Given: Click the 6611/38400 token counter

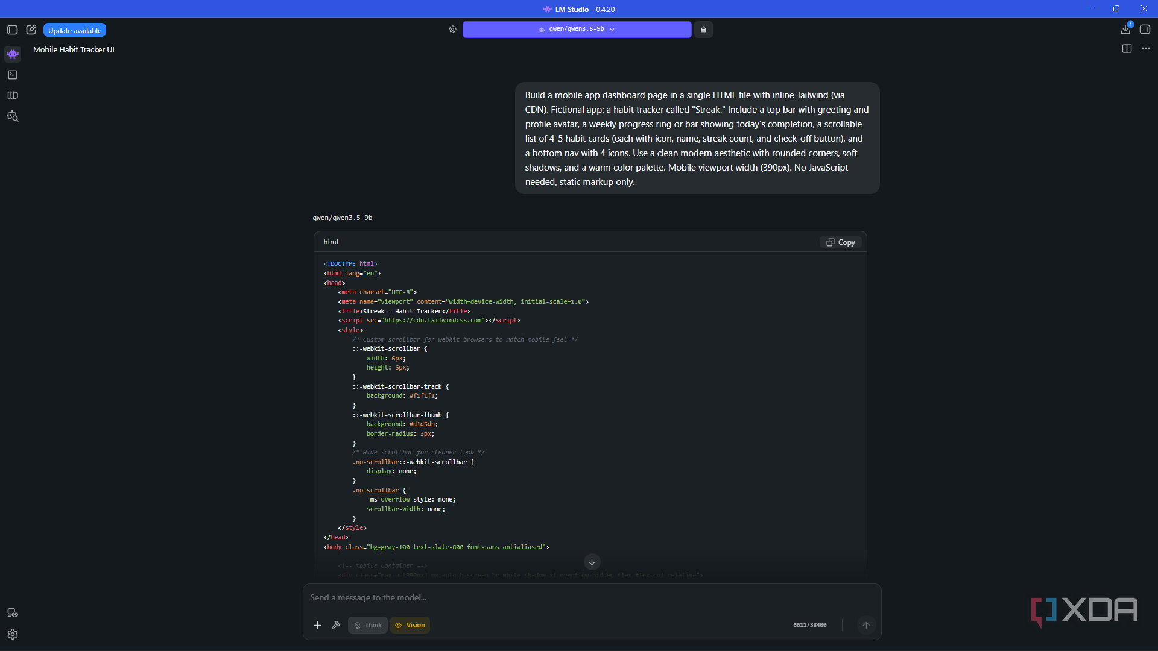Looking at the screenshot, I should click(x=810, y=625).
